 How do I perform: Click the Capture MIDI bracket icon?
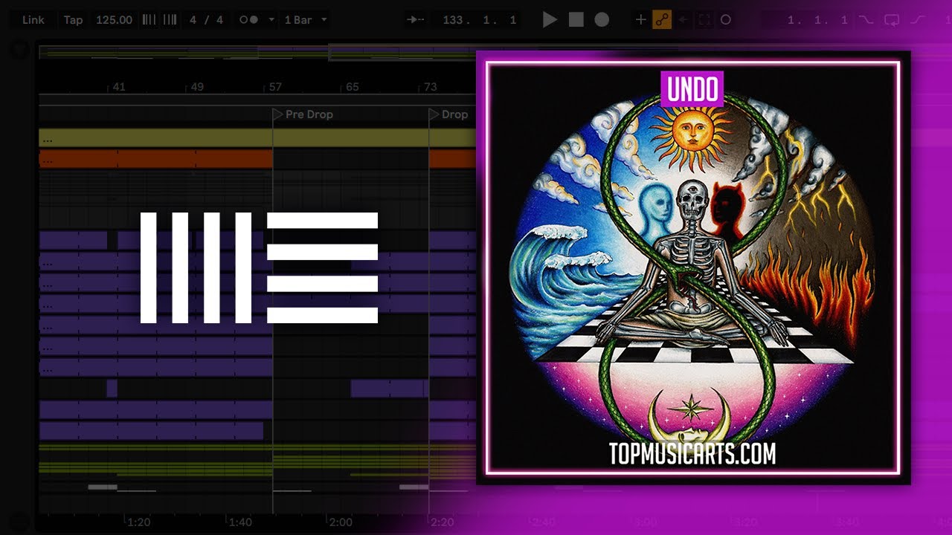(704, 20)
